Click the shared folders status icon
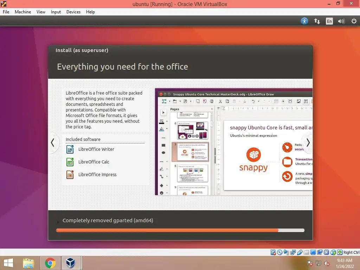The width and height of the screenshot is (360, 270). point(306,252)
